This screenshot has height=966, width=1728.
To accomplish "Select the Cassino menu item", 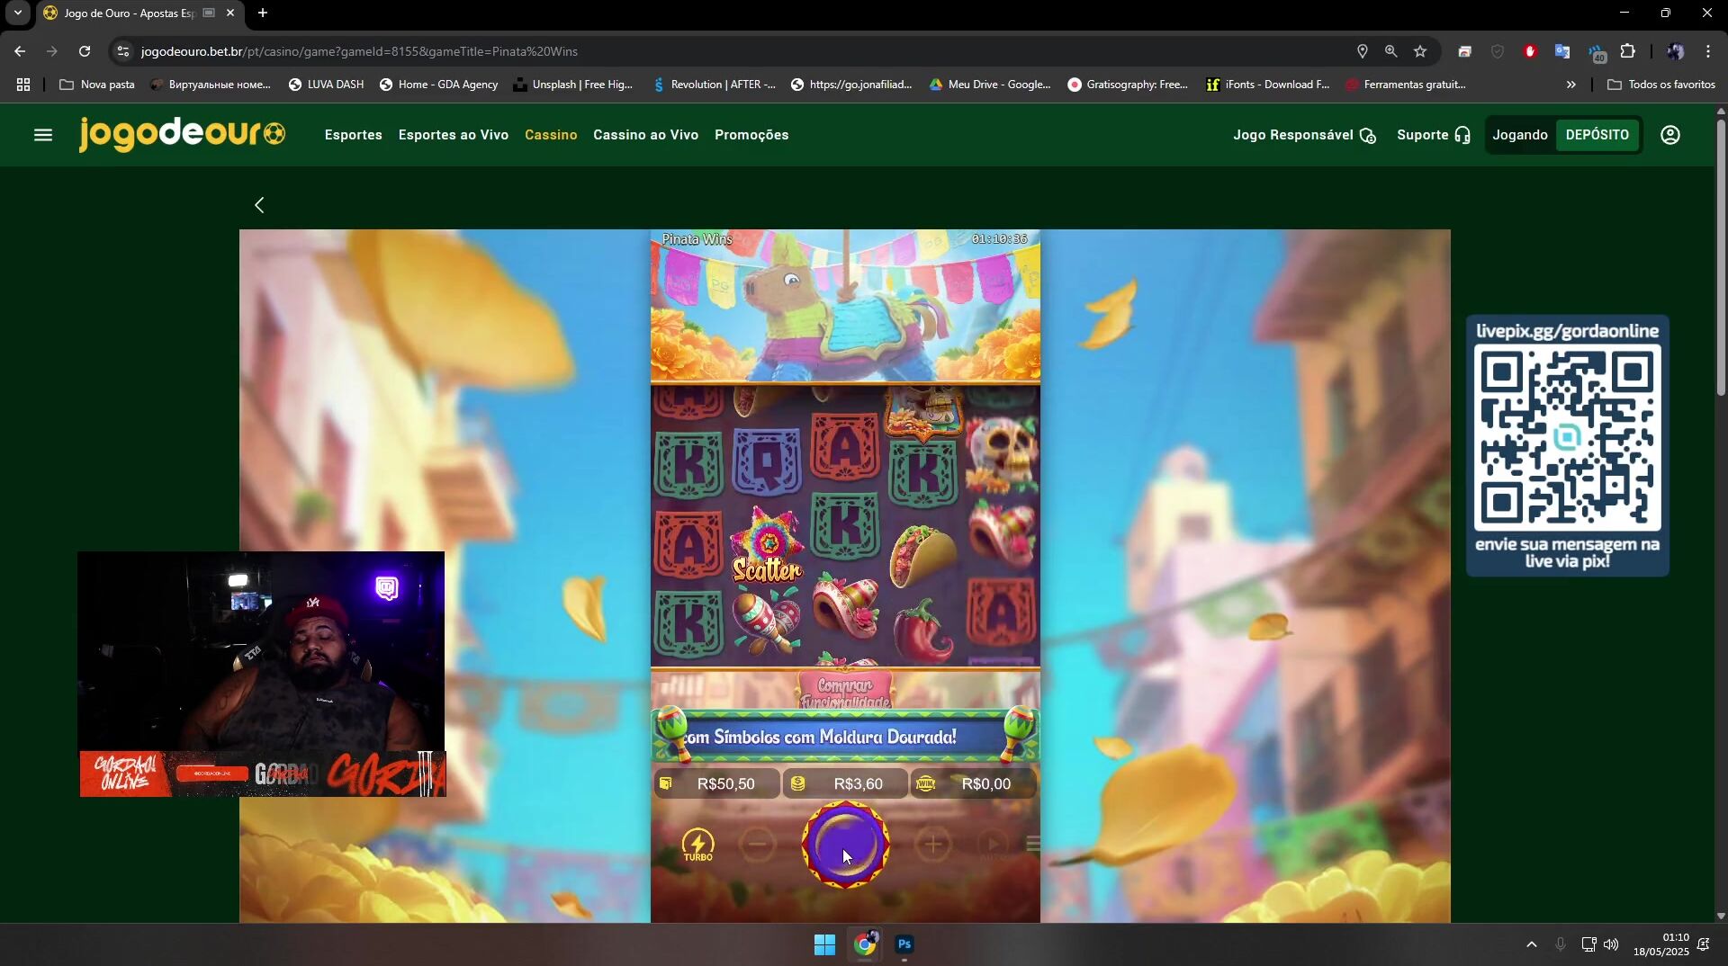I will tap(551, 135).
